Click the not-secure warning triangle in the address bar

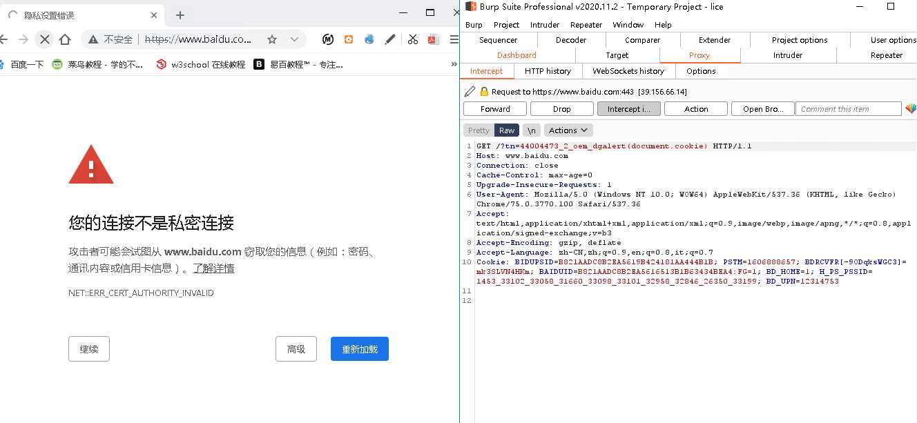click(x=94, y=39)
